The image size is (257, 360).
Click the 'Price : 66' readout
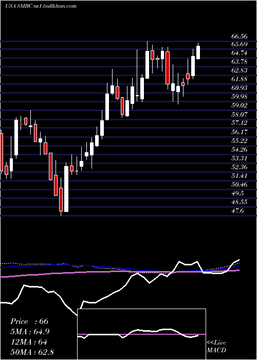(x=29, y=321)
